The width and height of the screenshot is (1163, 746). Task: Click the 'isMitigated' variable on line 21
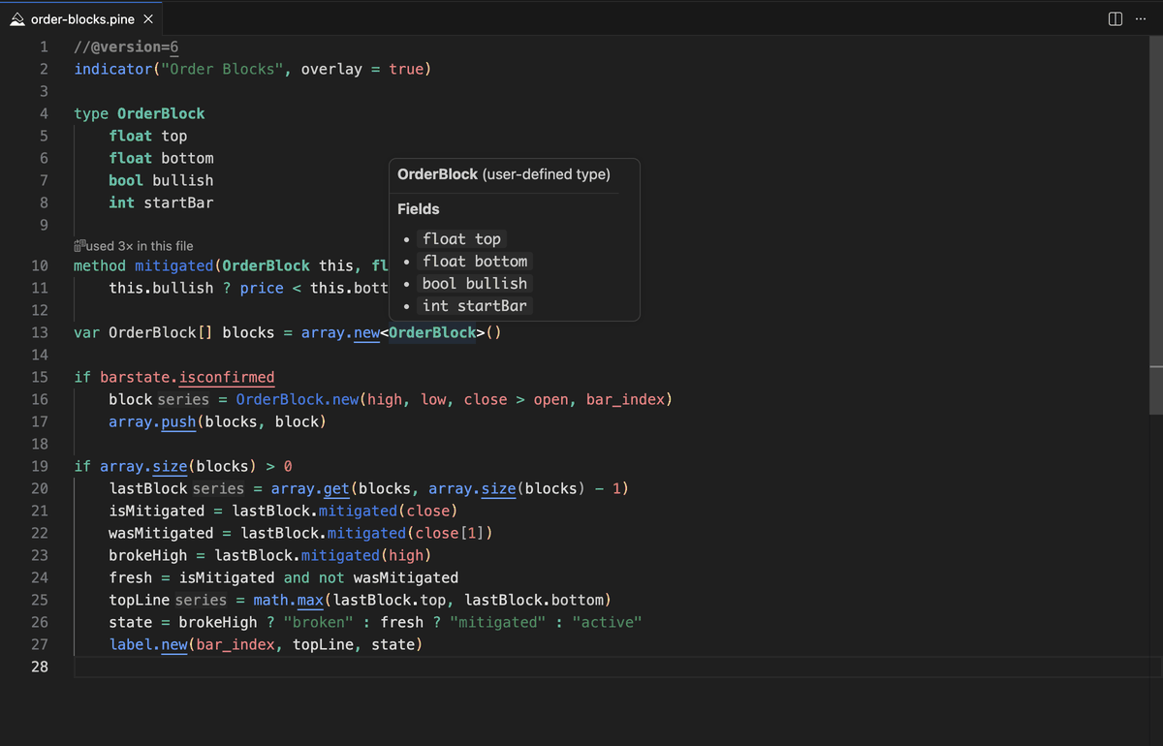157,512
